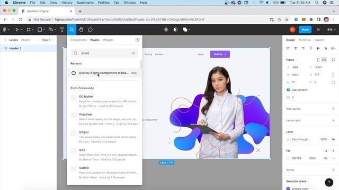339x190 pixels.
Task: Open the Bookmarks menu in menu bar
Action: pyautogui.click(x=85, y=3)
